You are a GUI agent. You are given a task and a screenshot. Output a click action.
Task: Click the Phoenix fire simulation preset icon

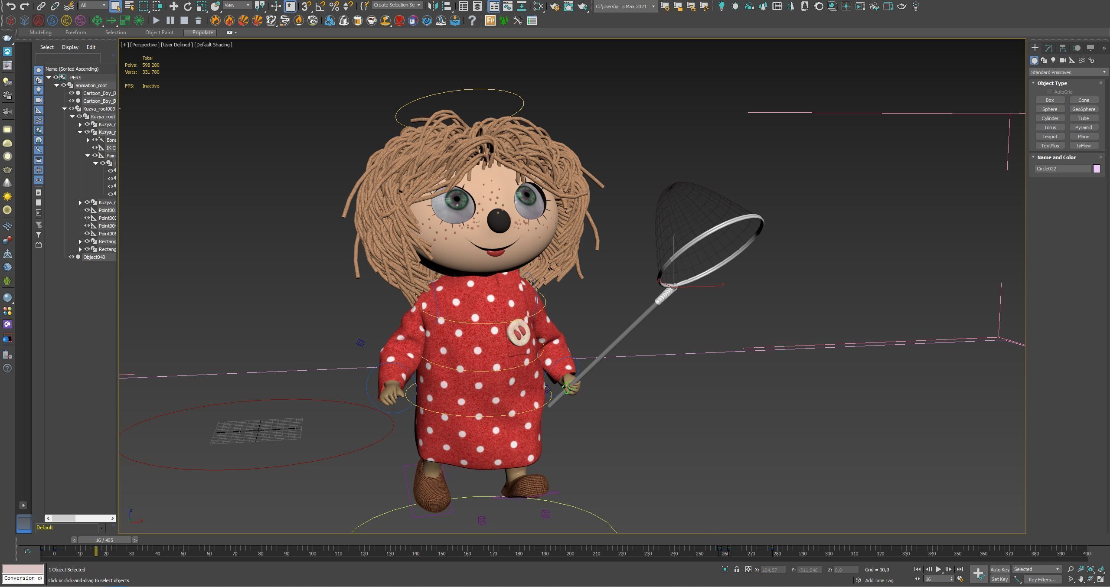(215, 20)
